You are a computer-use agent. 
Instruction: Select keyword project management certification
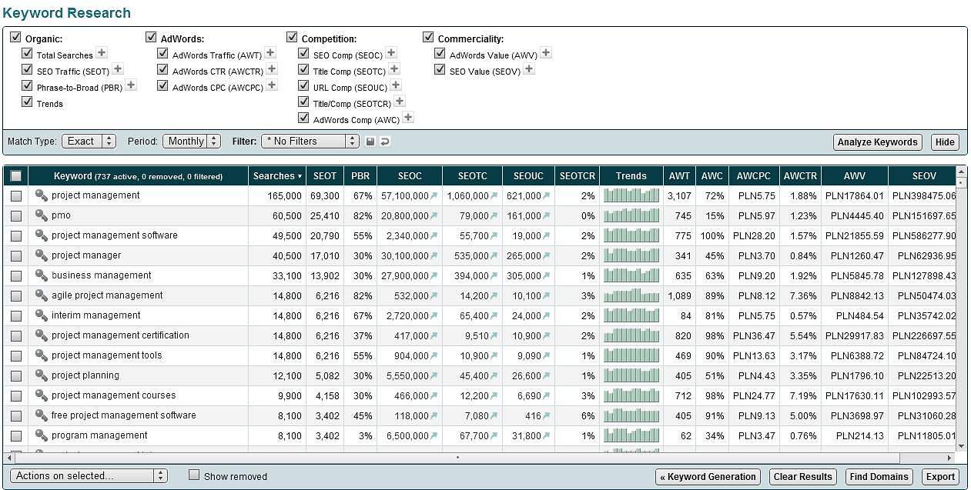(x=120, y=335)
